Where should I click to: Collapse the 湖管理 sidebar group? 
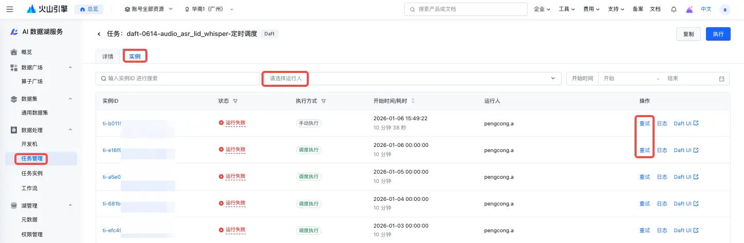click(x=70, y=205)
